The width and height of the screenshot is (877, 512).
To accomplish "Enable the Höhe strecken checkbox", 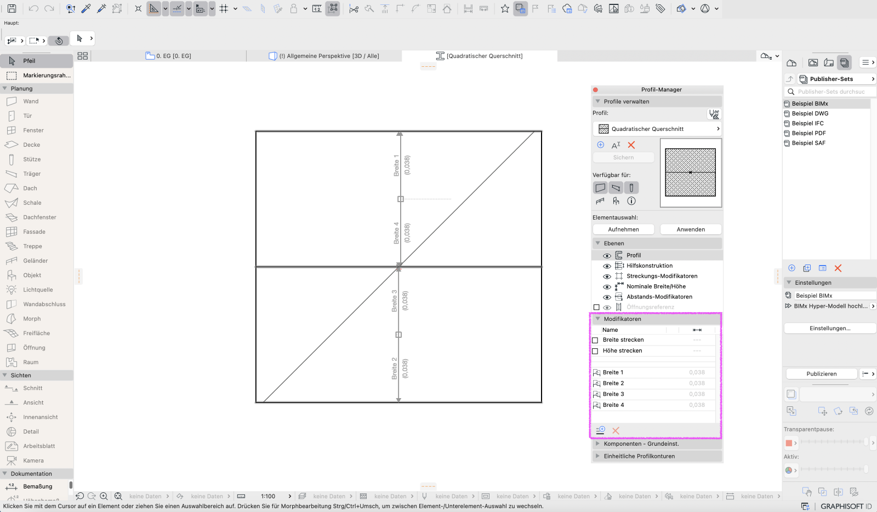I will (595, 351).
